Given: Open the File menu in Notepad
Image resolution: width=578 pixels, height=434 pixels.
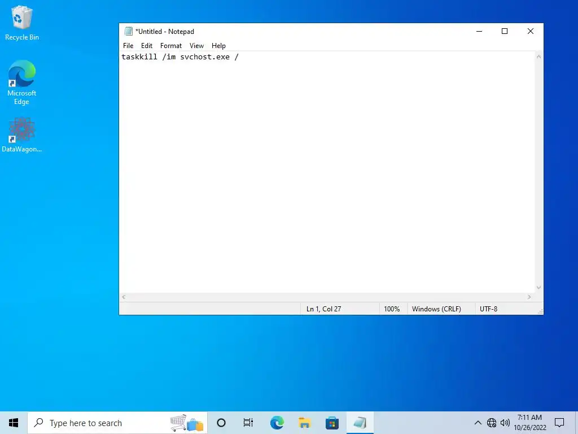Looking at the screenshot, I should 128,46.
